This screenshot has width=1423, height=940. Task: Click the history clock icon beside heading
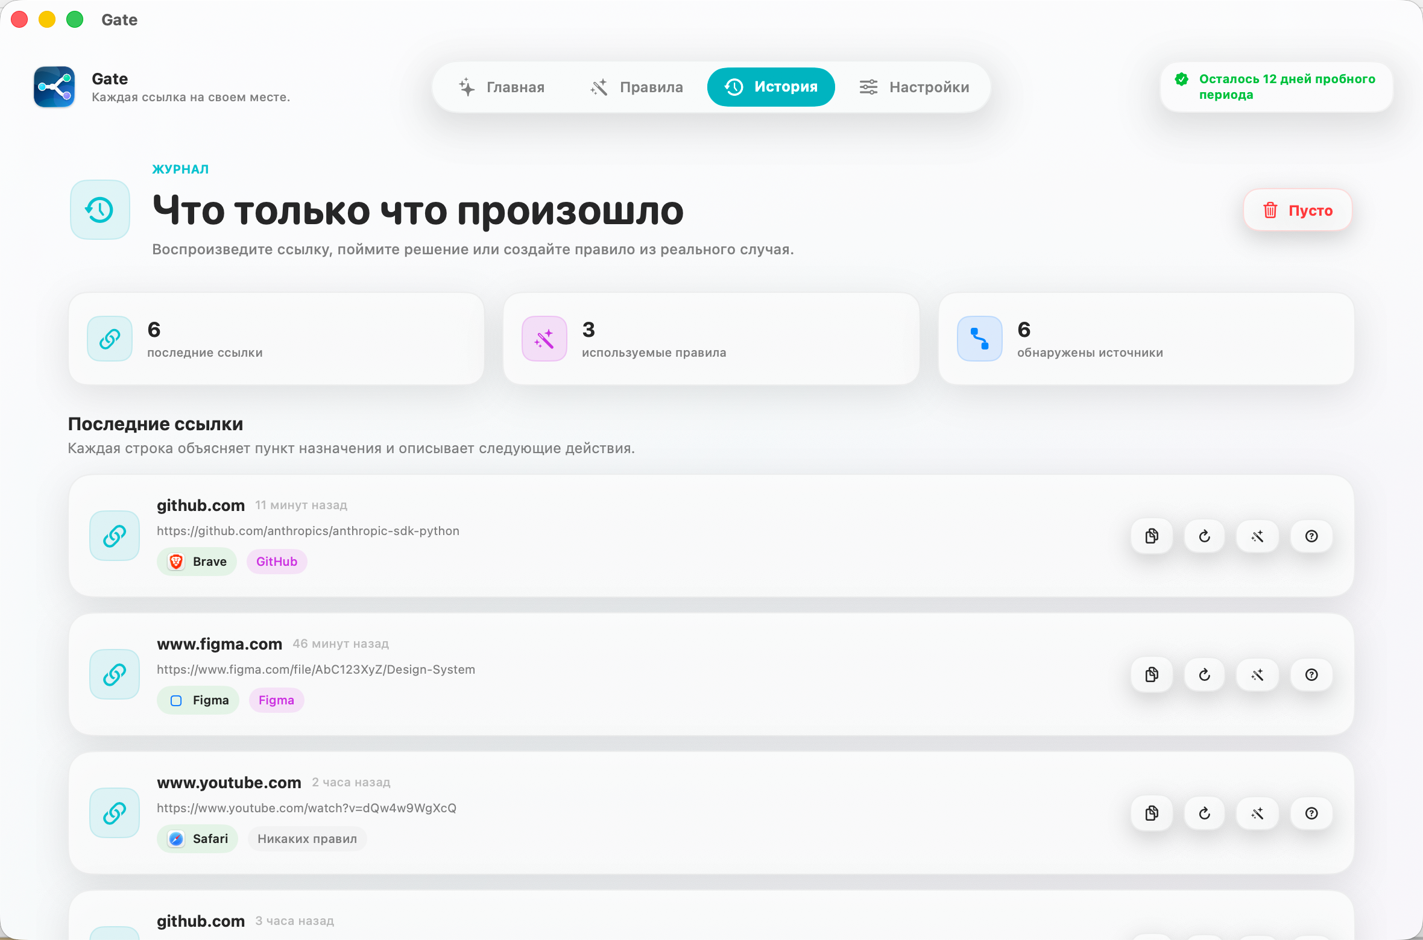tap(100, 210)
